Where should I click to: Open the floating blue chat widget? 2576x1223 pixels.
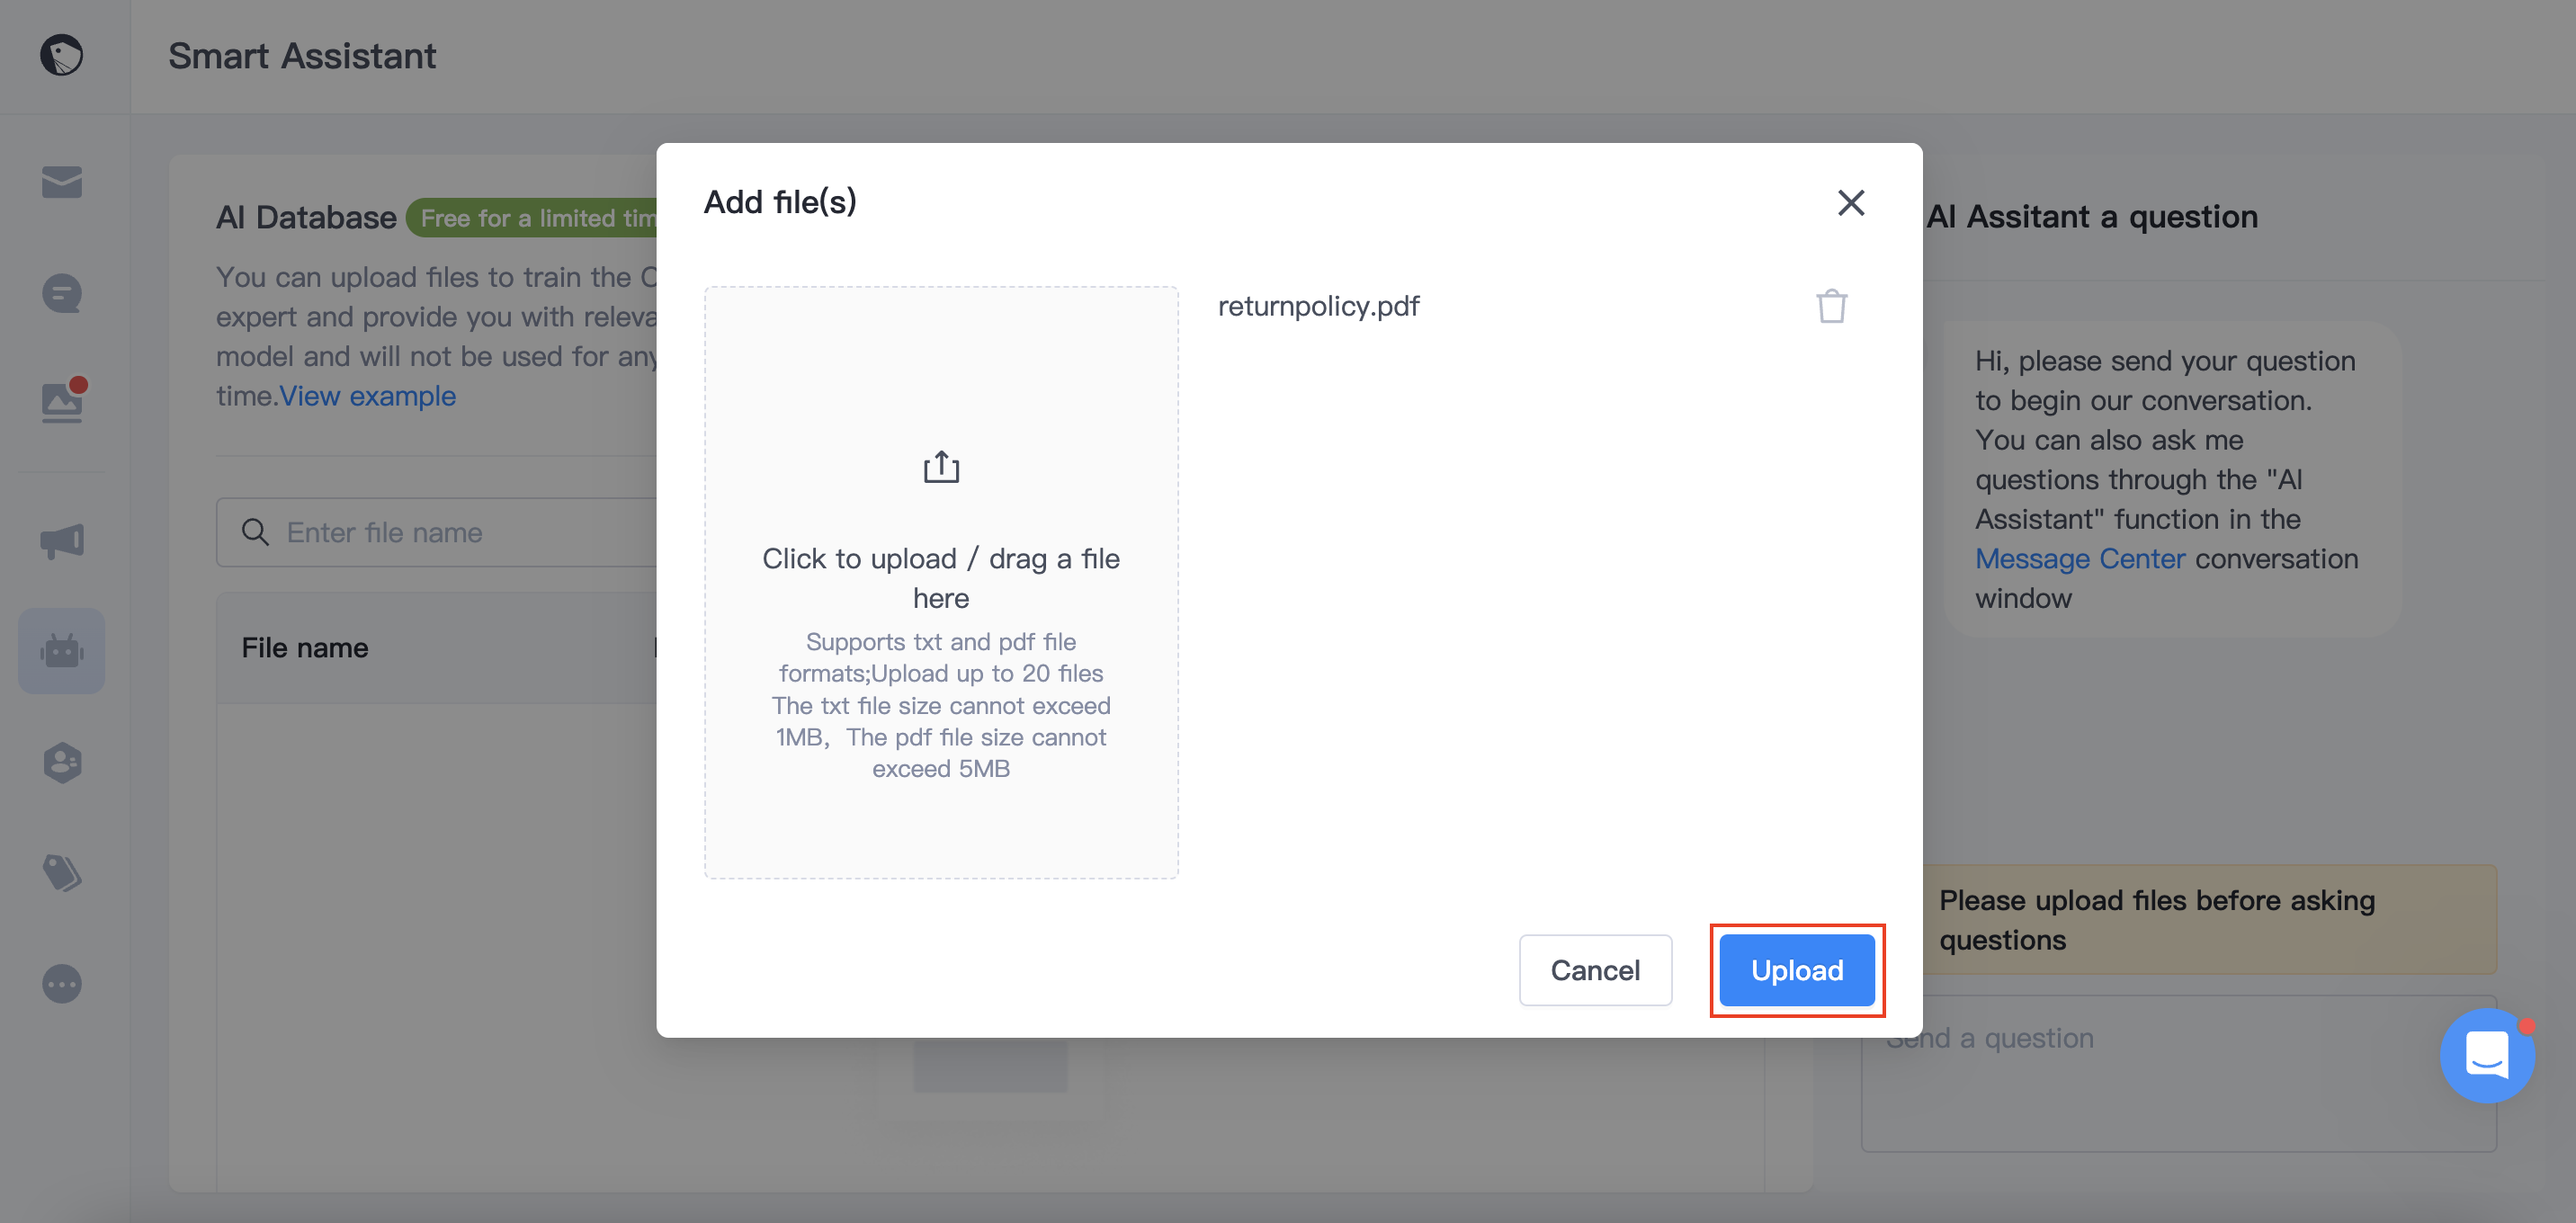tap(2486, 1055)
